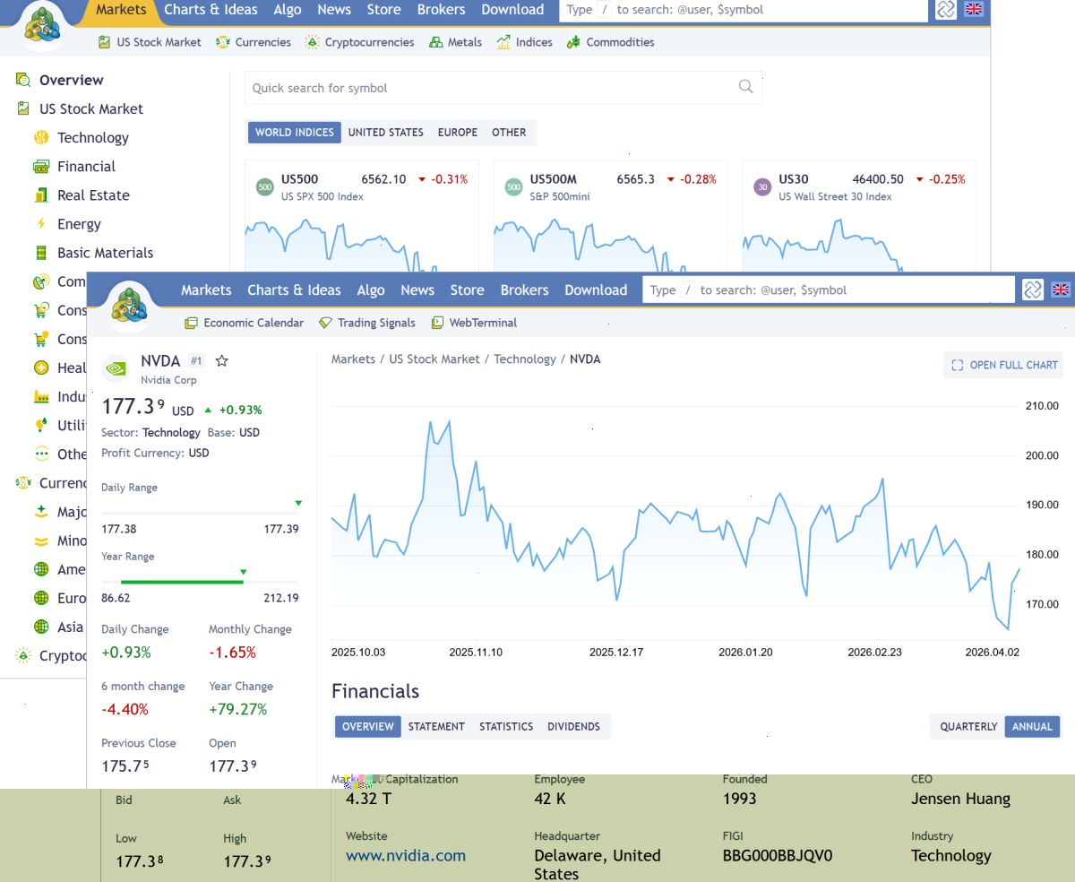The width and height of the screenshot is (1075, 882).
Task: Visit the www.nvidia.com website link
Action: 406,855
